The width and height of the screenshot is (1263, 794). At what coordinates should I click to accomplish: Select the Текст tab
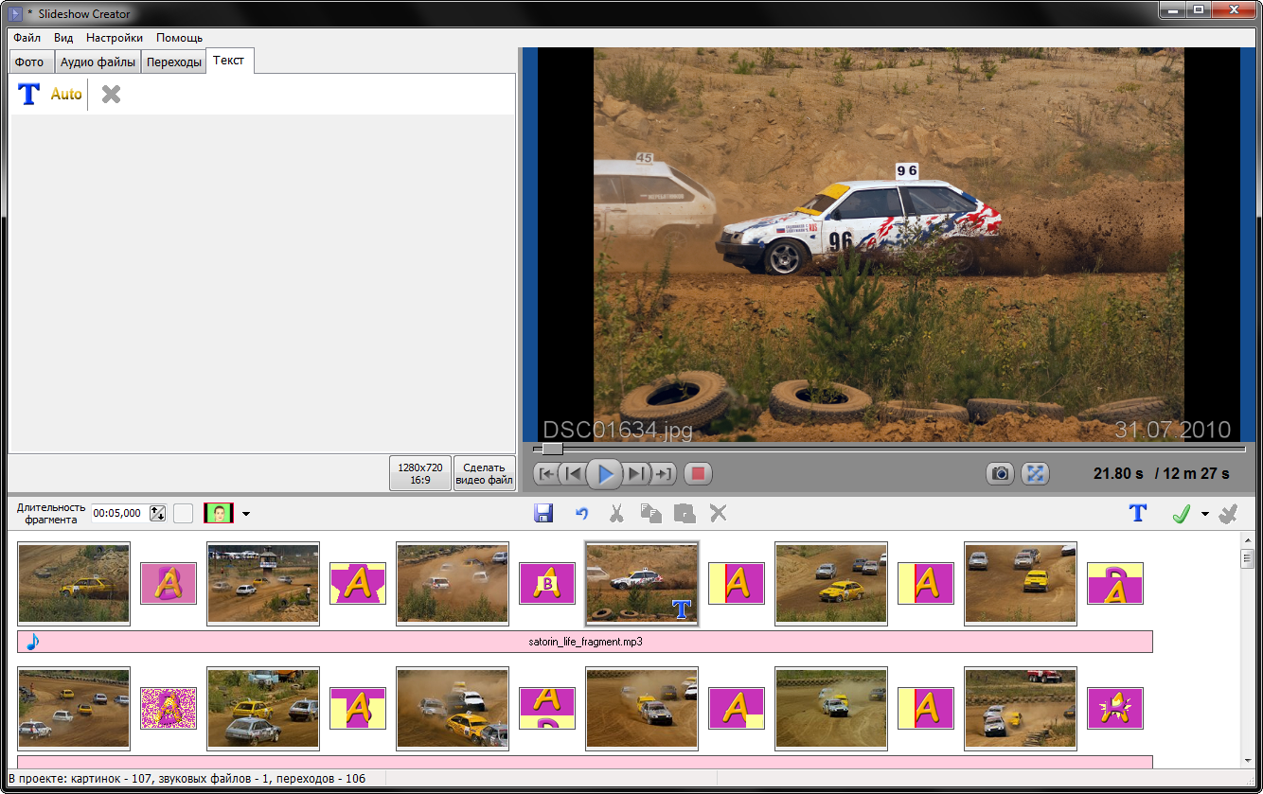point(228,61)
